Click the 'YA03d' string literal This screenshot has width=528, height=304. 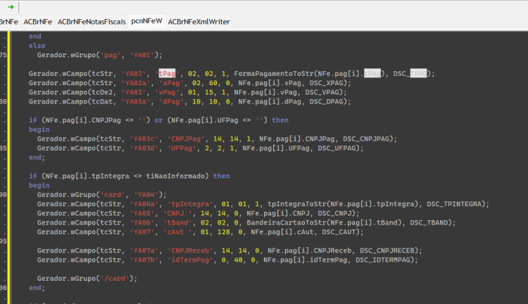click(x=144, y=148)
